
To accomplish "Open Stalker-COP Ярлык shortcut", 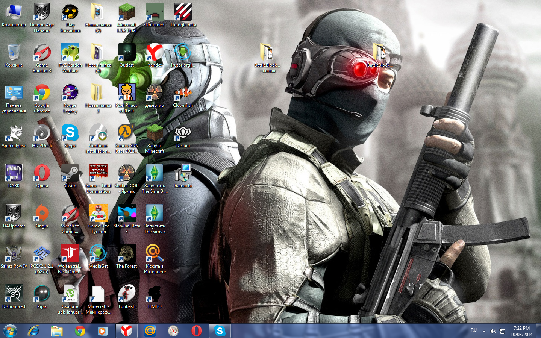I will pos(127,179).
